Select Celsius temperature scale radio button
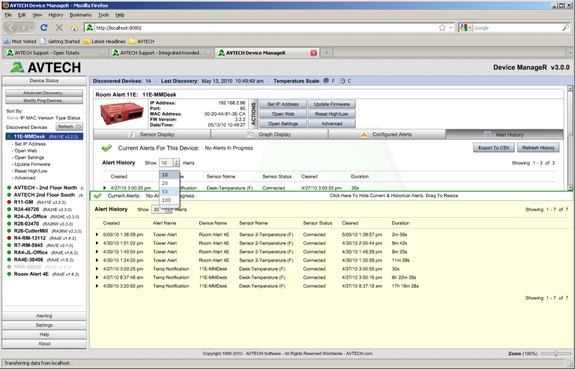 point(342,81)
